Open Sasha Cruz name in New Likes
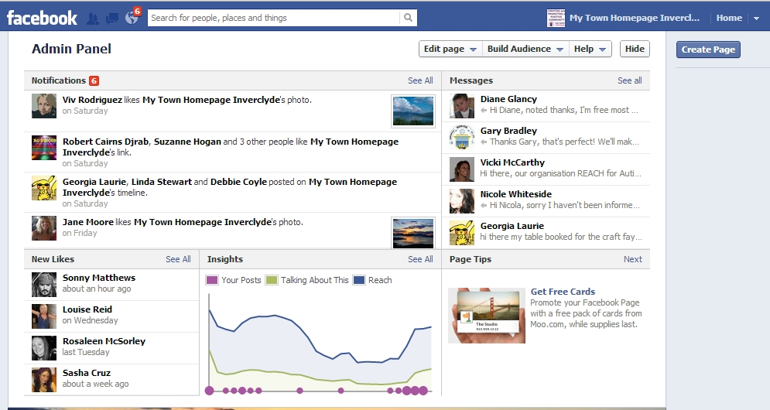The height and width of the screenshot is (410, 770). (87, 373)
